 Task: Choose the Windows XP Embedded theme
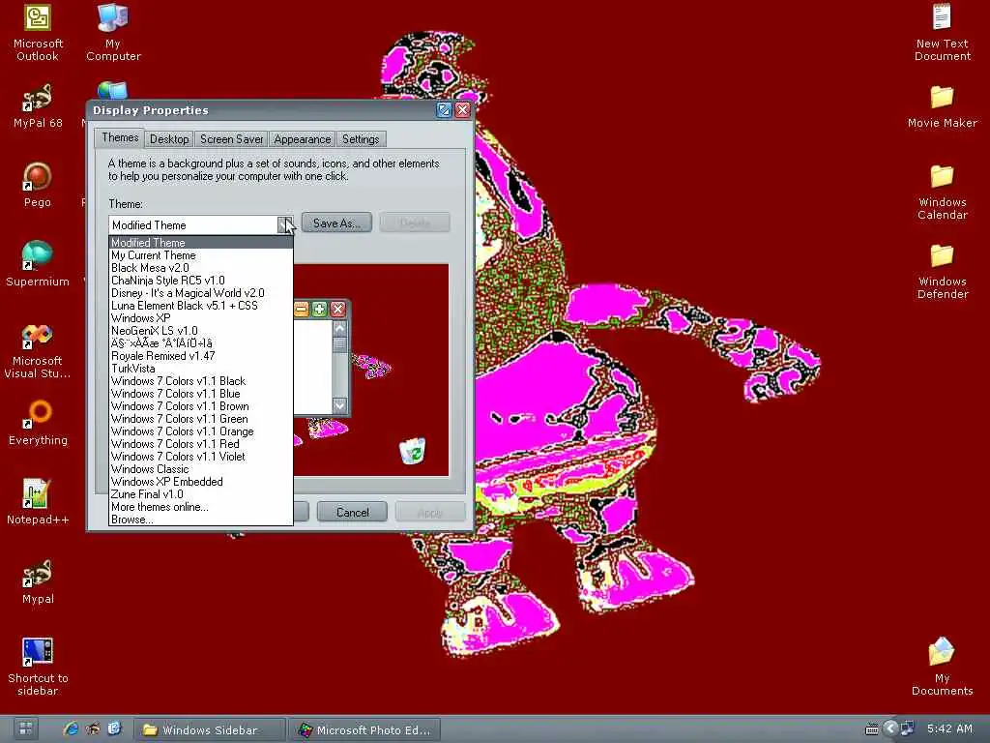click(201, 482)
